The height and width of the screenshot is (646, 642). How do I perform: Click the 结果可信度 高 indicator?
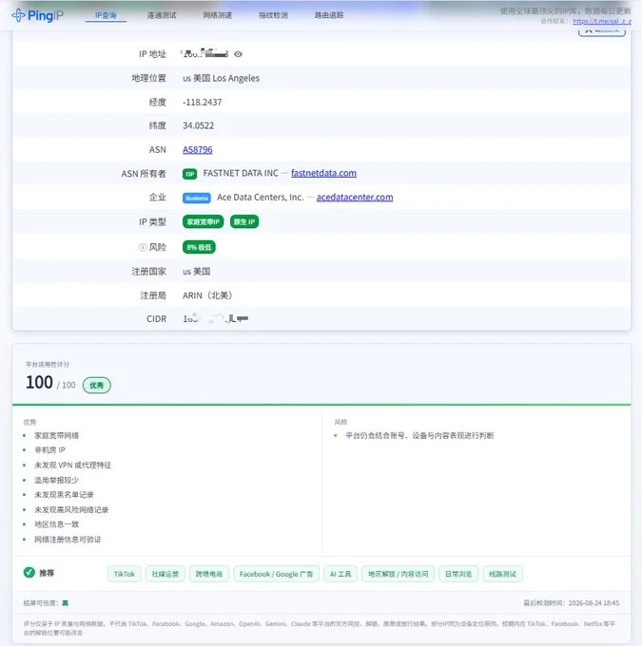[46, 603]
